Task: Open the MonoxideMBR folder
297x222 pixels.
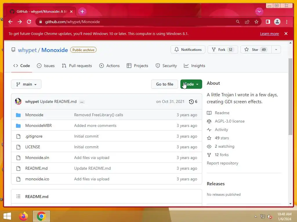Action: (x=39, y=125)
